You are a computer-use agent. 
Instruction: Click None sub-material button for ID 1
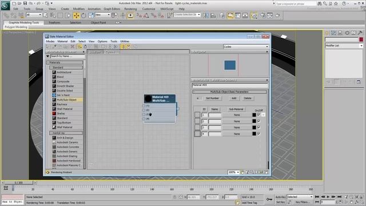(237, 115)
